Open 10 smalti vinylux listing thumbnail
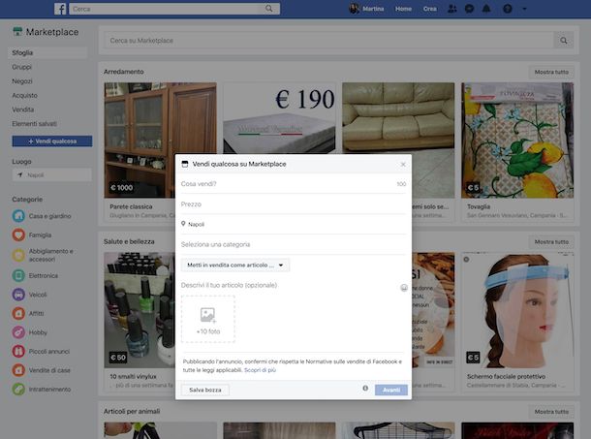 tap(140, 310)
